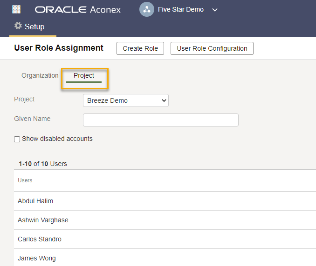Click the User Role Configuration button
The image size is (316, 266).
click(212, 48)
